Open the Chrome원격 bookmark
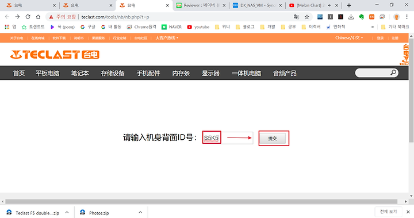Screen dimensions: 414x218 141,27
